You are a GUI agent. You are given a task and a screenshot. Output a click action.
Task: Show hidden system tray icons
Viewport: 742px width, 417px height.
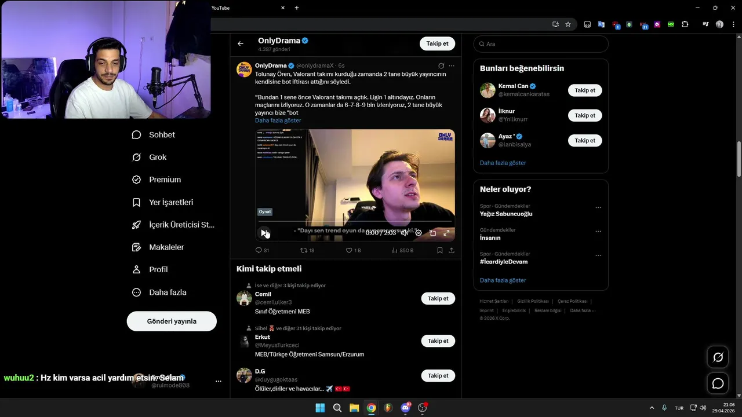pyautogui.click(x=652, y=408)
